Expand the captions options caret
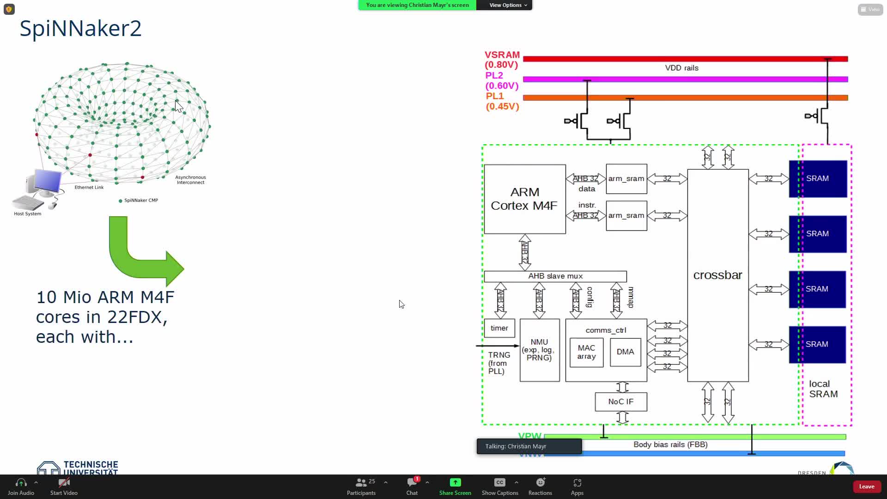 pos(516,482)
